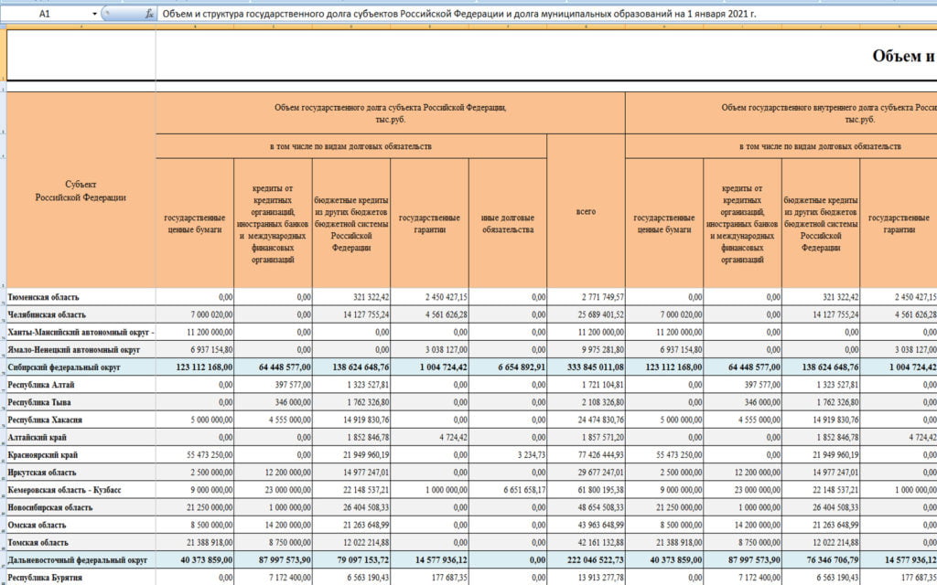Select the 'Тюменская область' row label
This screenshot has height=585, width=937.
click(x=81, y=297)
